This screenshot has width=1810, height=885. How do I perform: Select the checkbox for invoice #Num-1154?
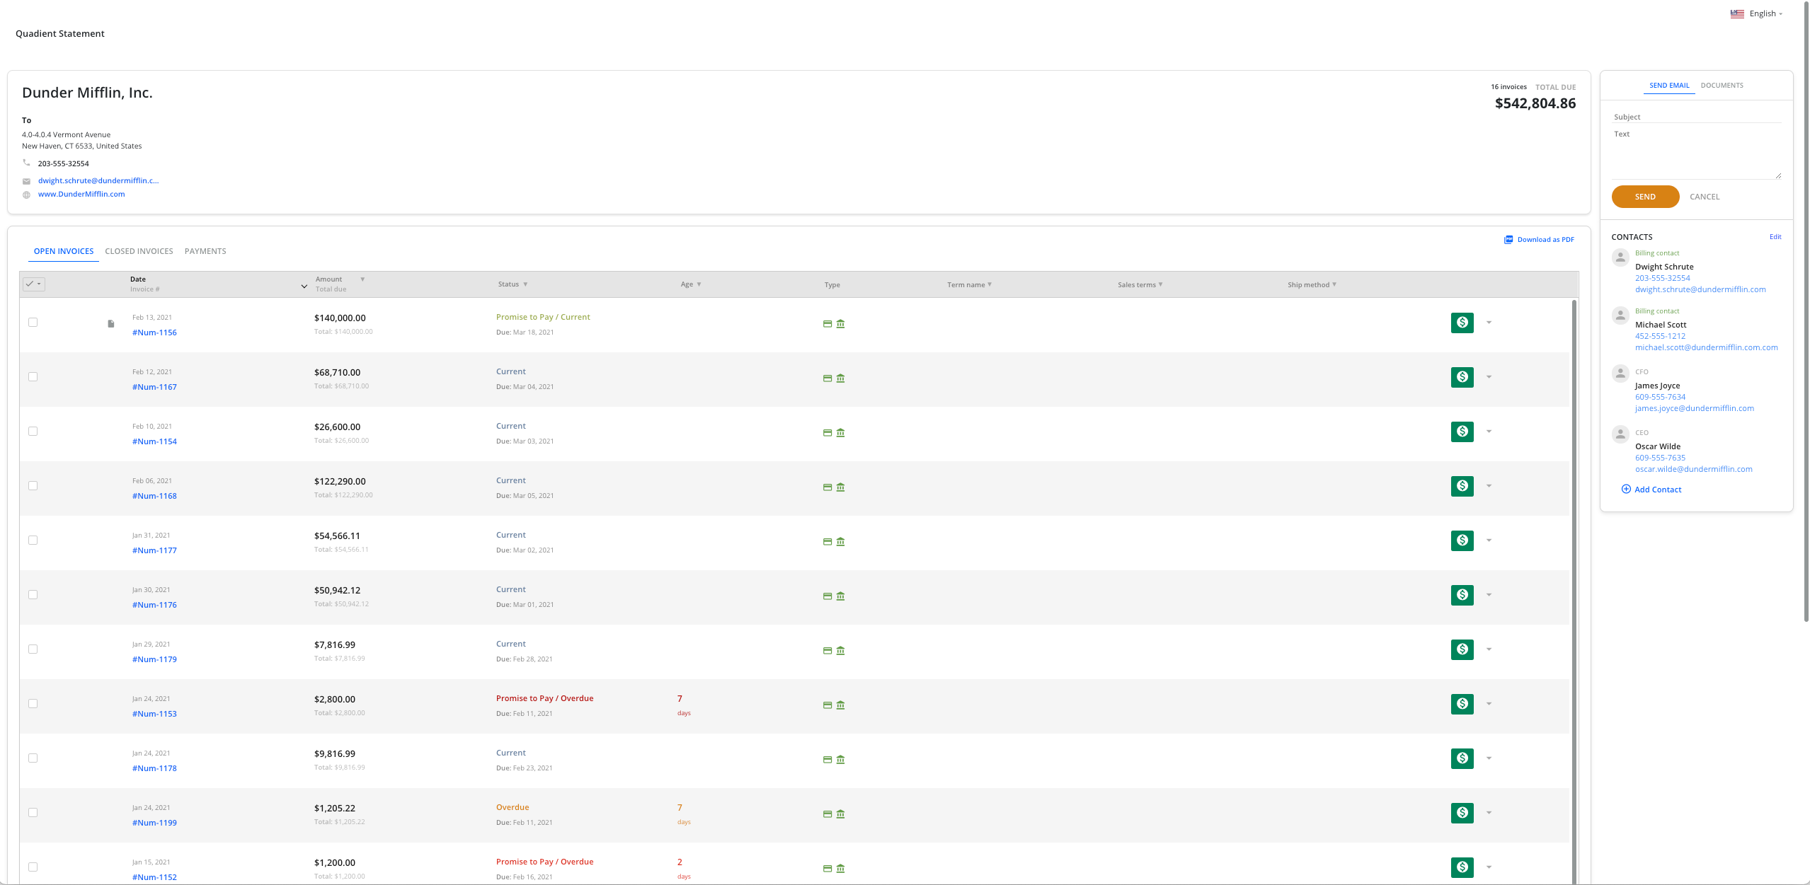[x=33, y=432]
